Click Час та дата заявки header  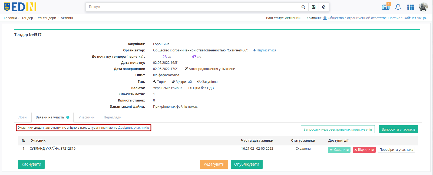tap(257, 141)
